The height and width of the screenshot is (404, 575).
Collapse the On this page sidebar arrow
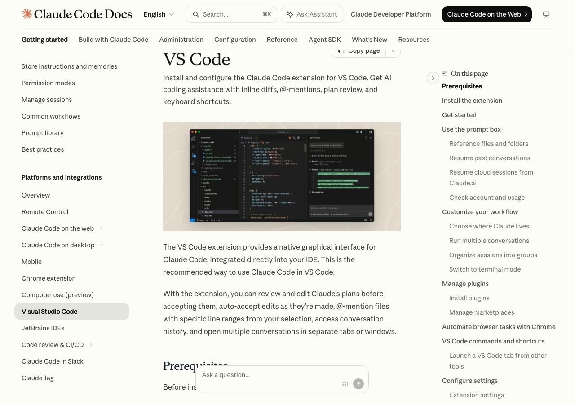433,78
